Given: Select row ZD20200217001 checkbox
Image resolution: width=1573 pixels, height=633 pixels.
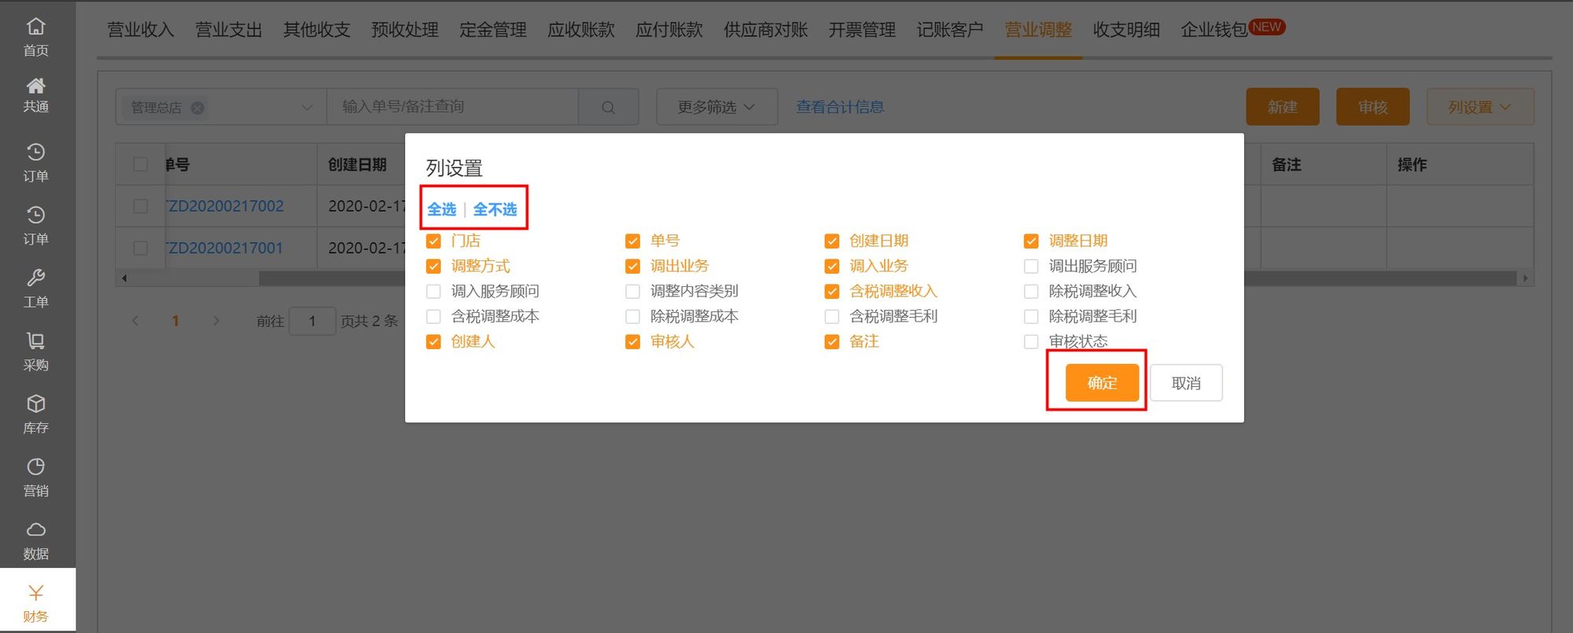Looking at the screenshot, I should (141, 248).
